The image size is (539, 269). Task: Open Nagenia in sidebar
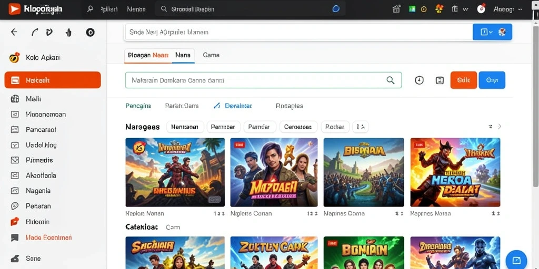(31, 191)
